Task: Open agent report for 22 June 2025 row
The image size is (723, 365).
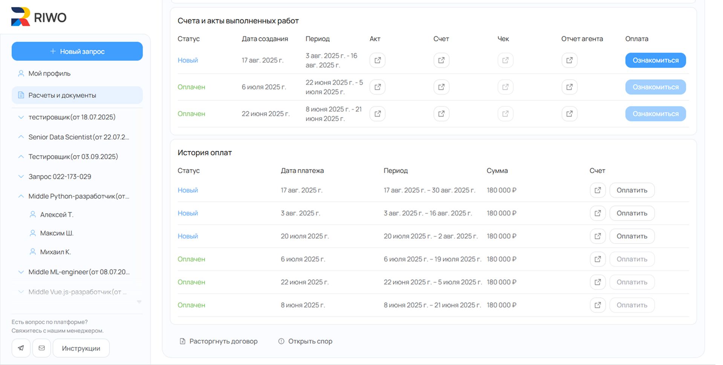Action: pos(569,114)
